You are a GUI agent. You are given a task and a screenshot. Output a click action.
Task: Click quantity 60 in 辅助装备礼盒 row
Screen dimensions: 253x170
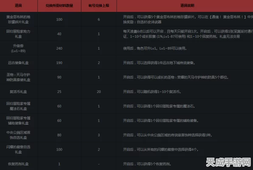pos(59,121)
